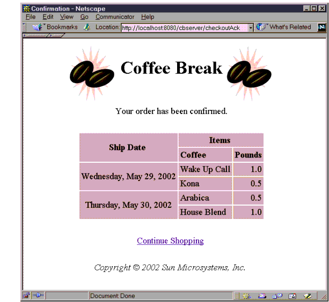Expand the Location URL history dropdown arrow
Image resolution: width=329 pixels, height=302 pixels.
251,28
